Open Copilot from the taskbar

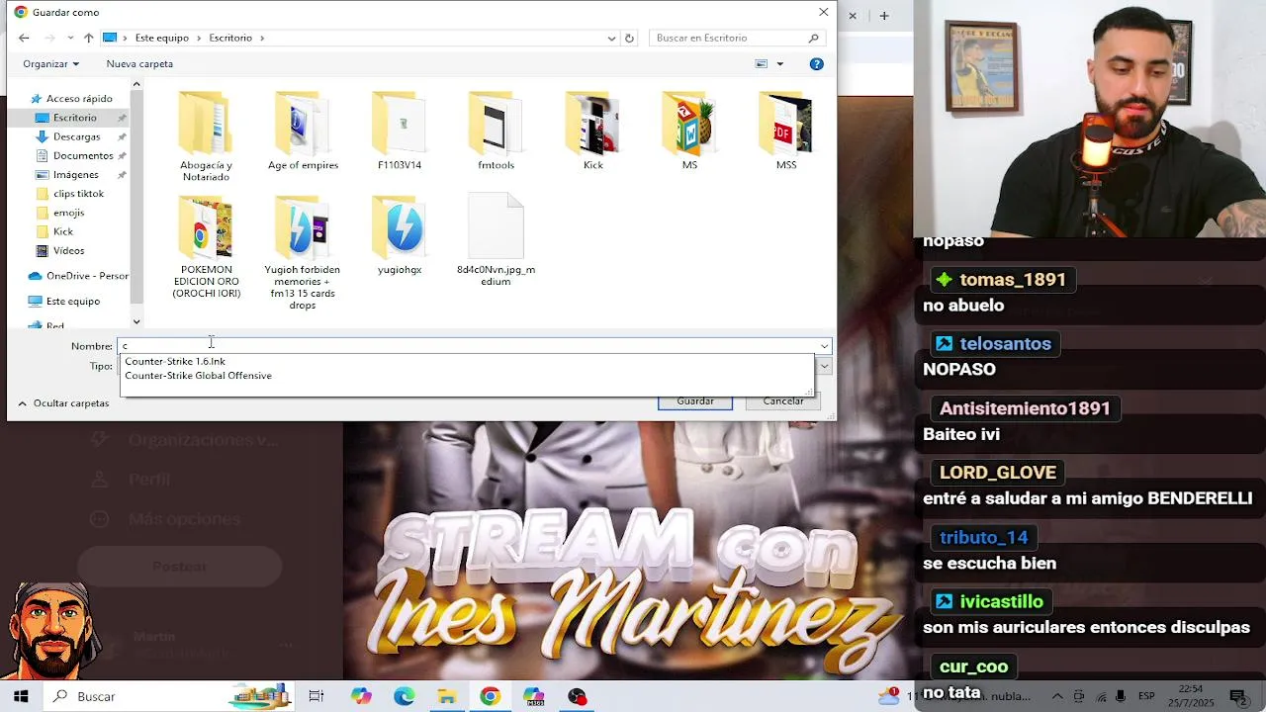coord(361,696)
